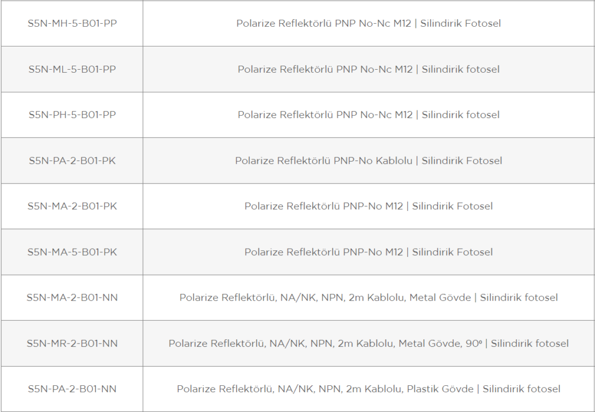
Task: Open the description beside S5N-MA-5-B01-PK
Action: click(x=368, y=252)
